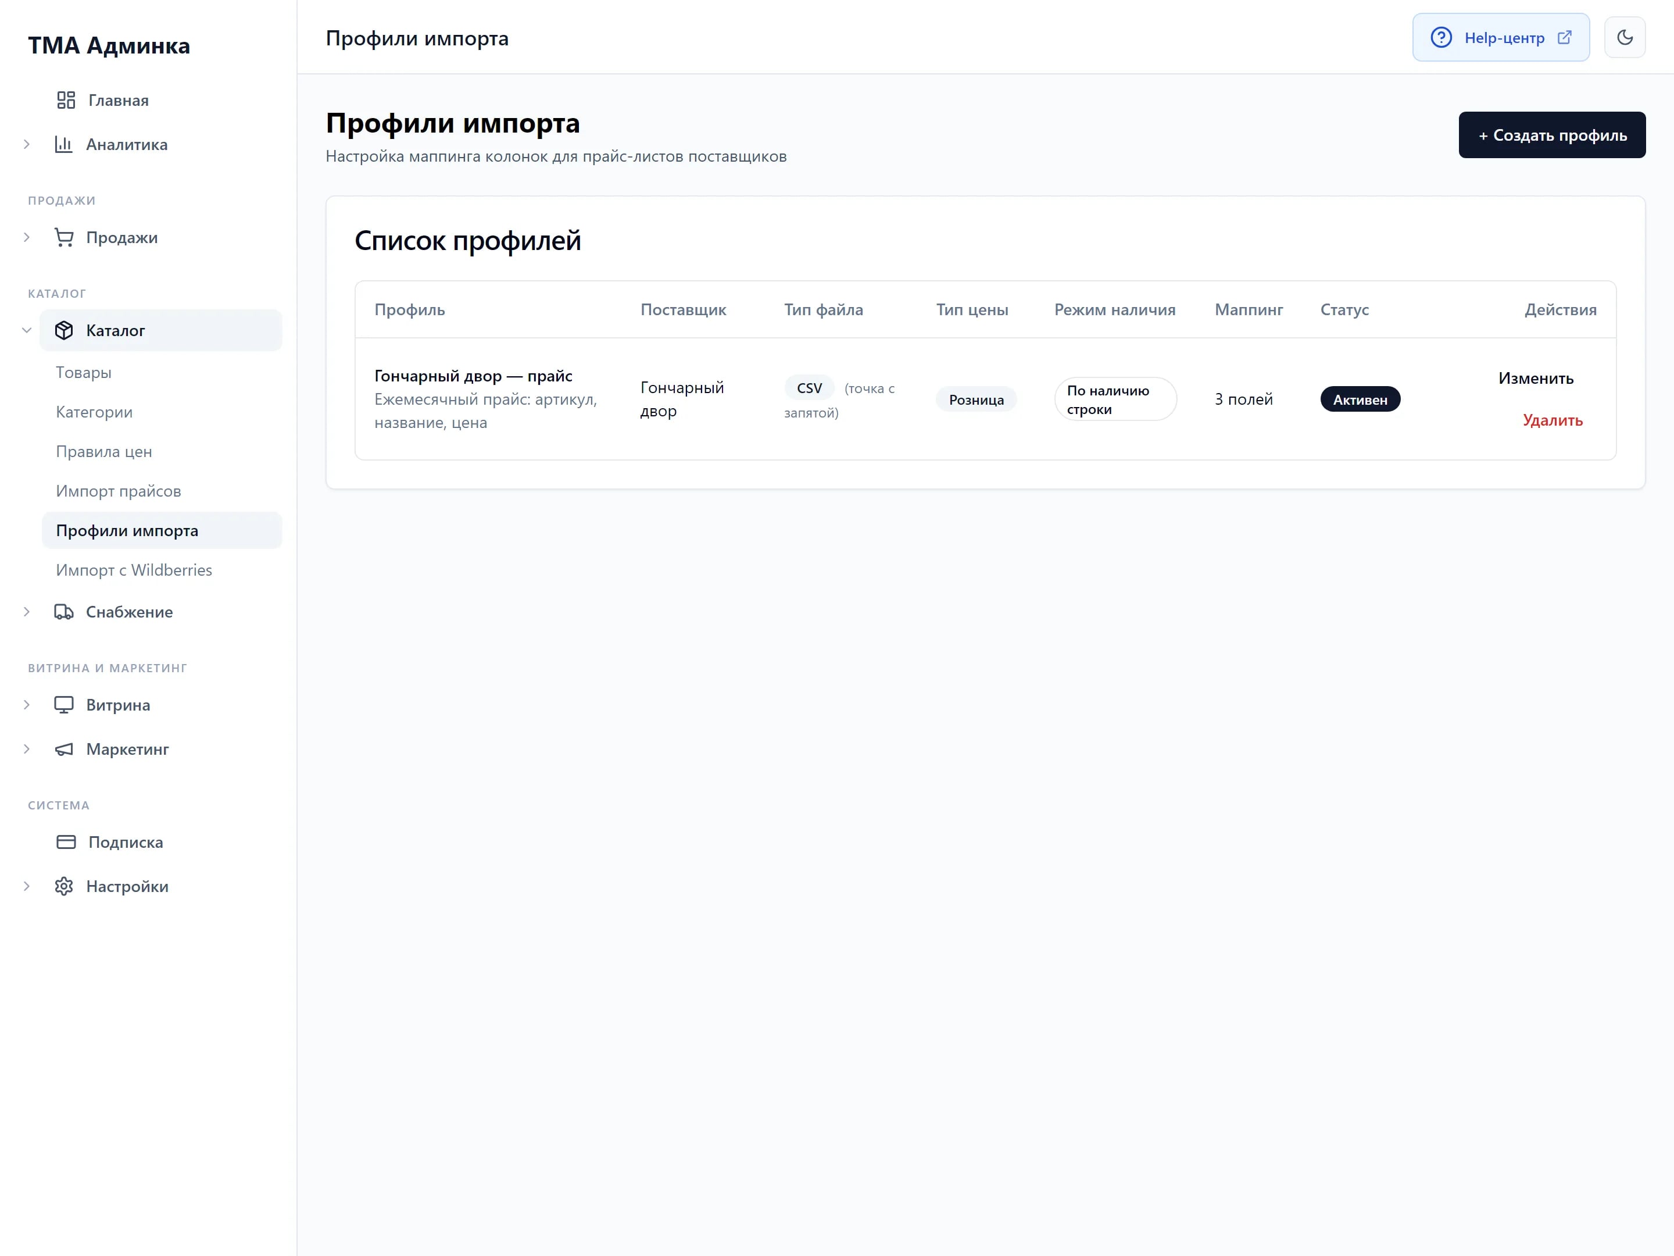Click the profile name Гончарный двор — прайс
Image resolution: width=1674 pixels, height=1256 pixels.
[473, 376]
